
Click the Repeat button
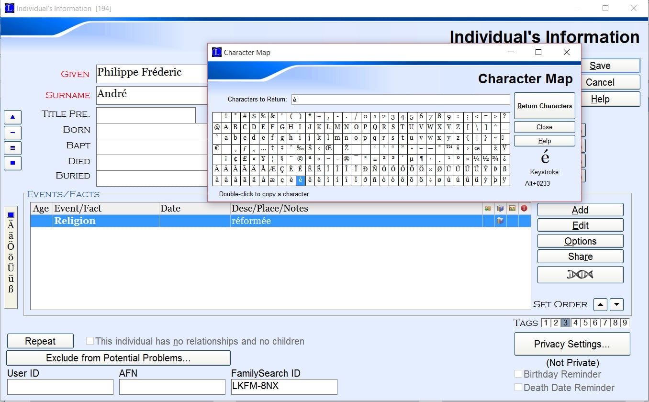[x=40, y=341]
